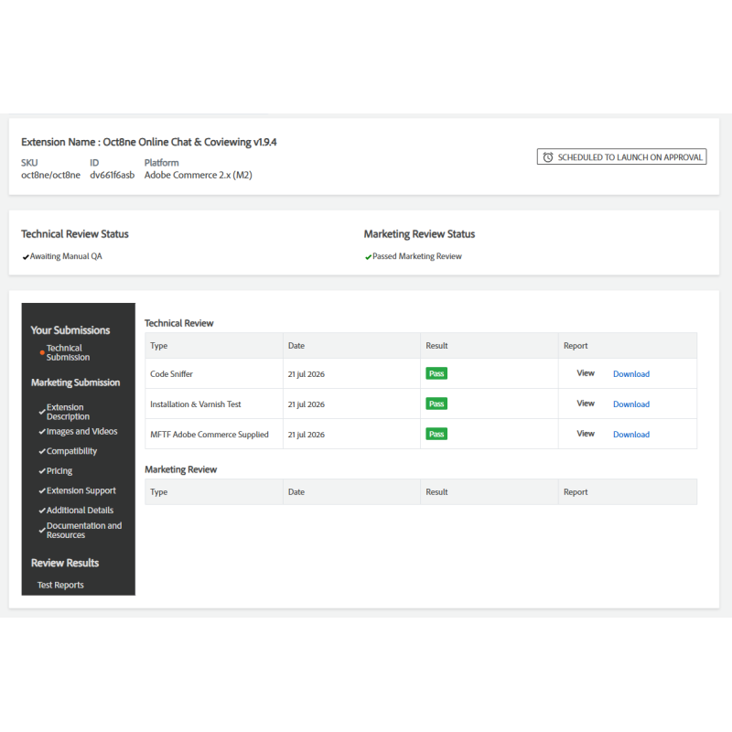
Task: Click the green checkmark beside Passed Marketing Review
Action: [x=369, y=257]
